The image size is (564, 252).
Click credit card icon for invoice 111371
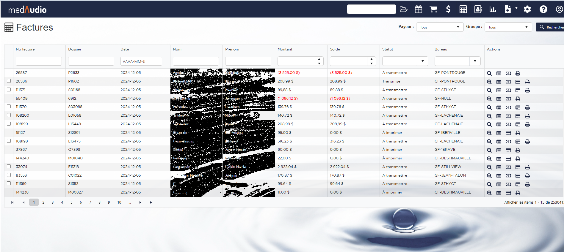pyautogui.click(x=518, y=90)
